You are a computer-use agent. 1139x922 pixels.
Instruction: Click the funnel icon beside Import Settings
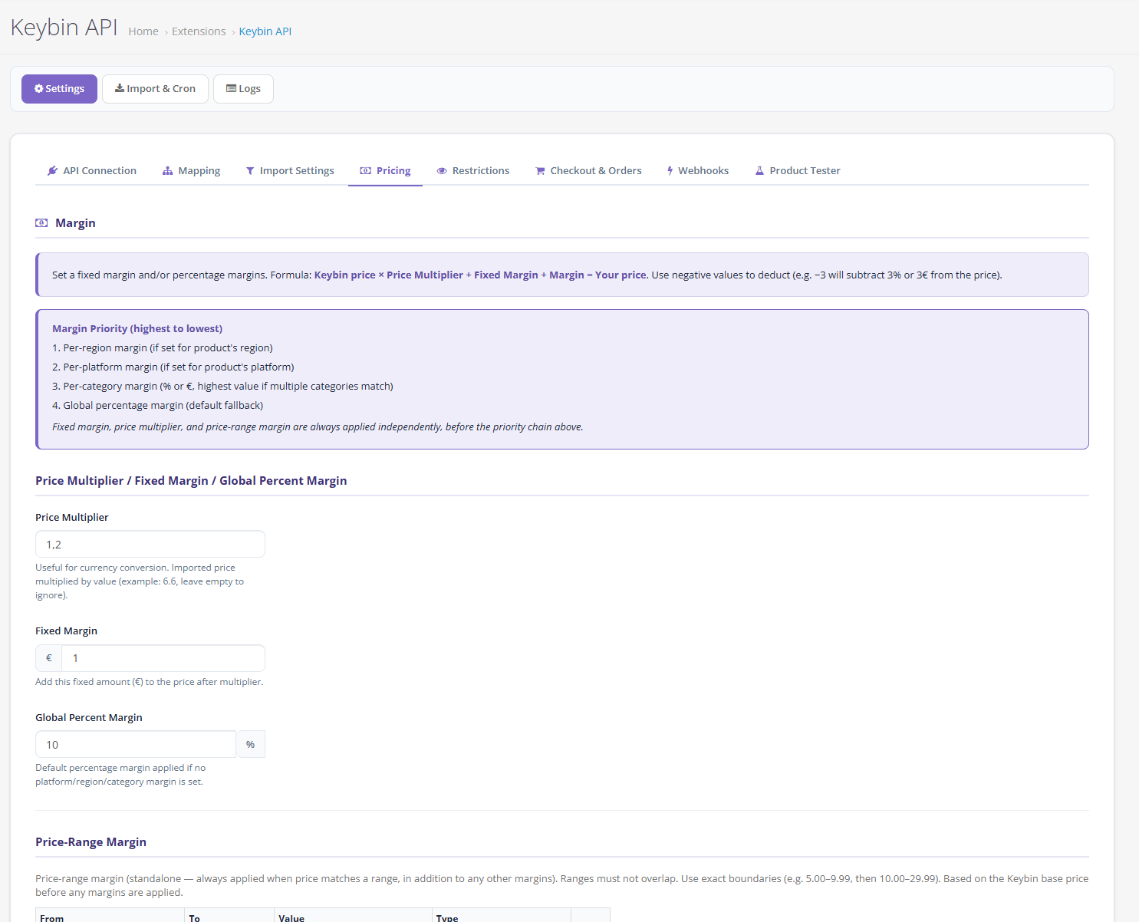250,171
